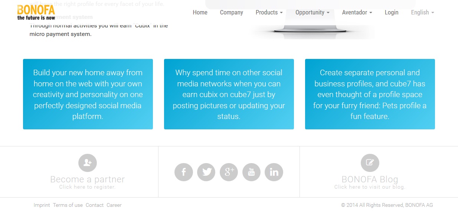This screenshot has width=458, height=212.
Task: Open the LinkedIn circle icon
Action: 274,172
